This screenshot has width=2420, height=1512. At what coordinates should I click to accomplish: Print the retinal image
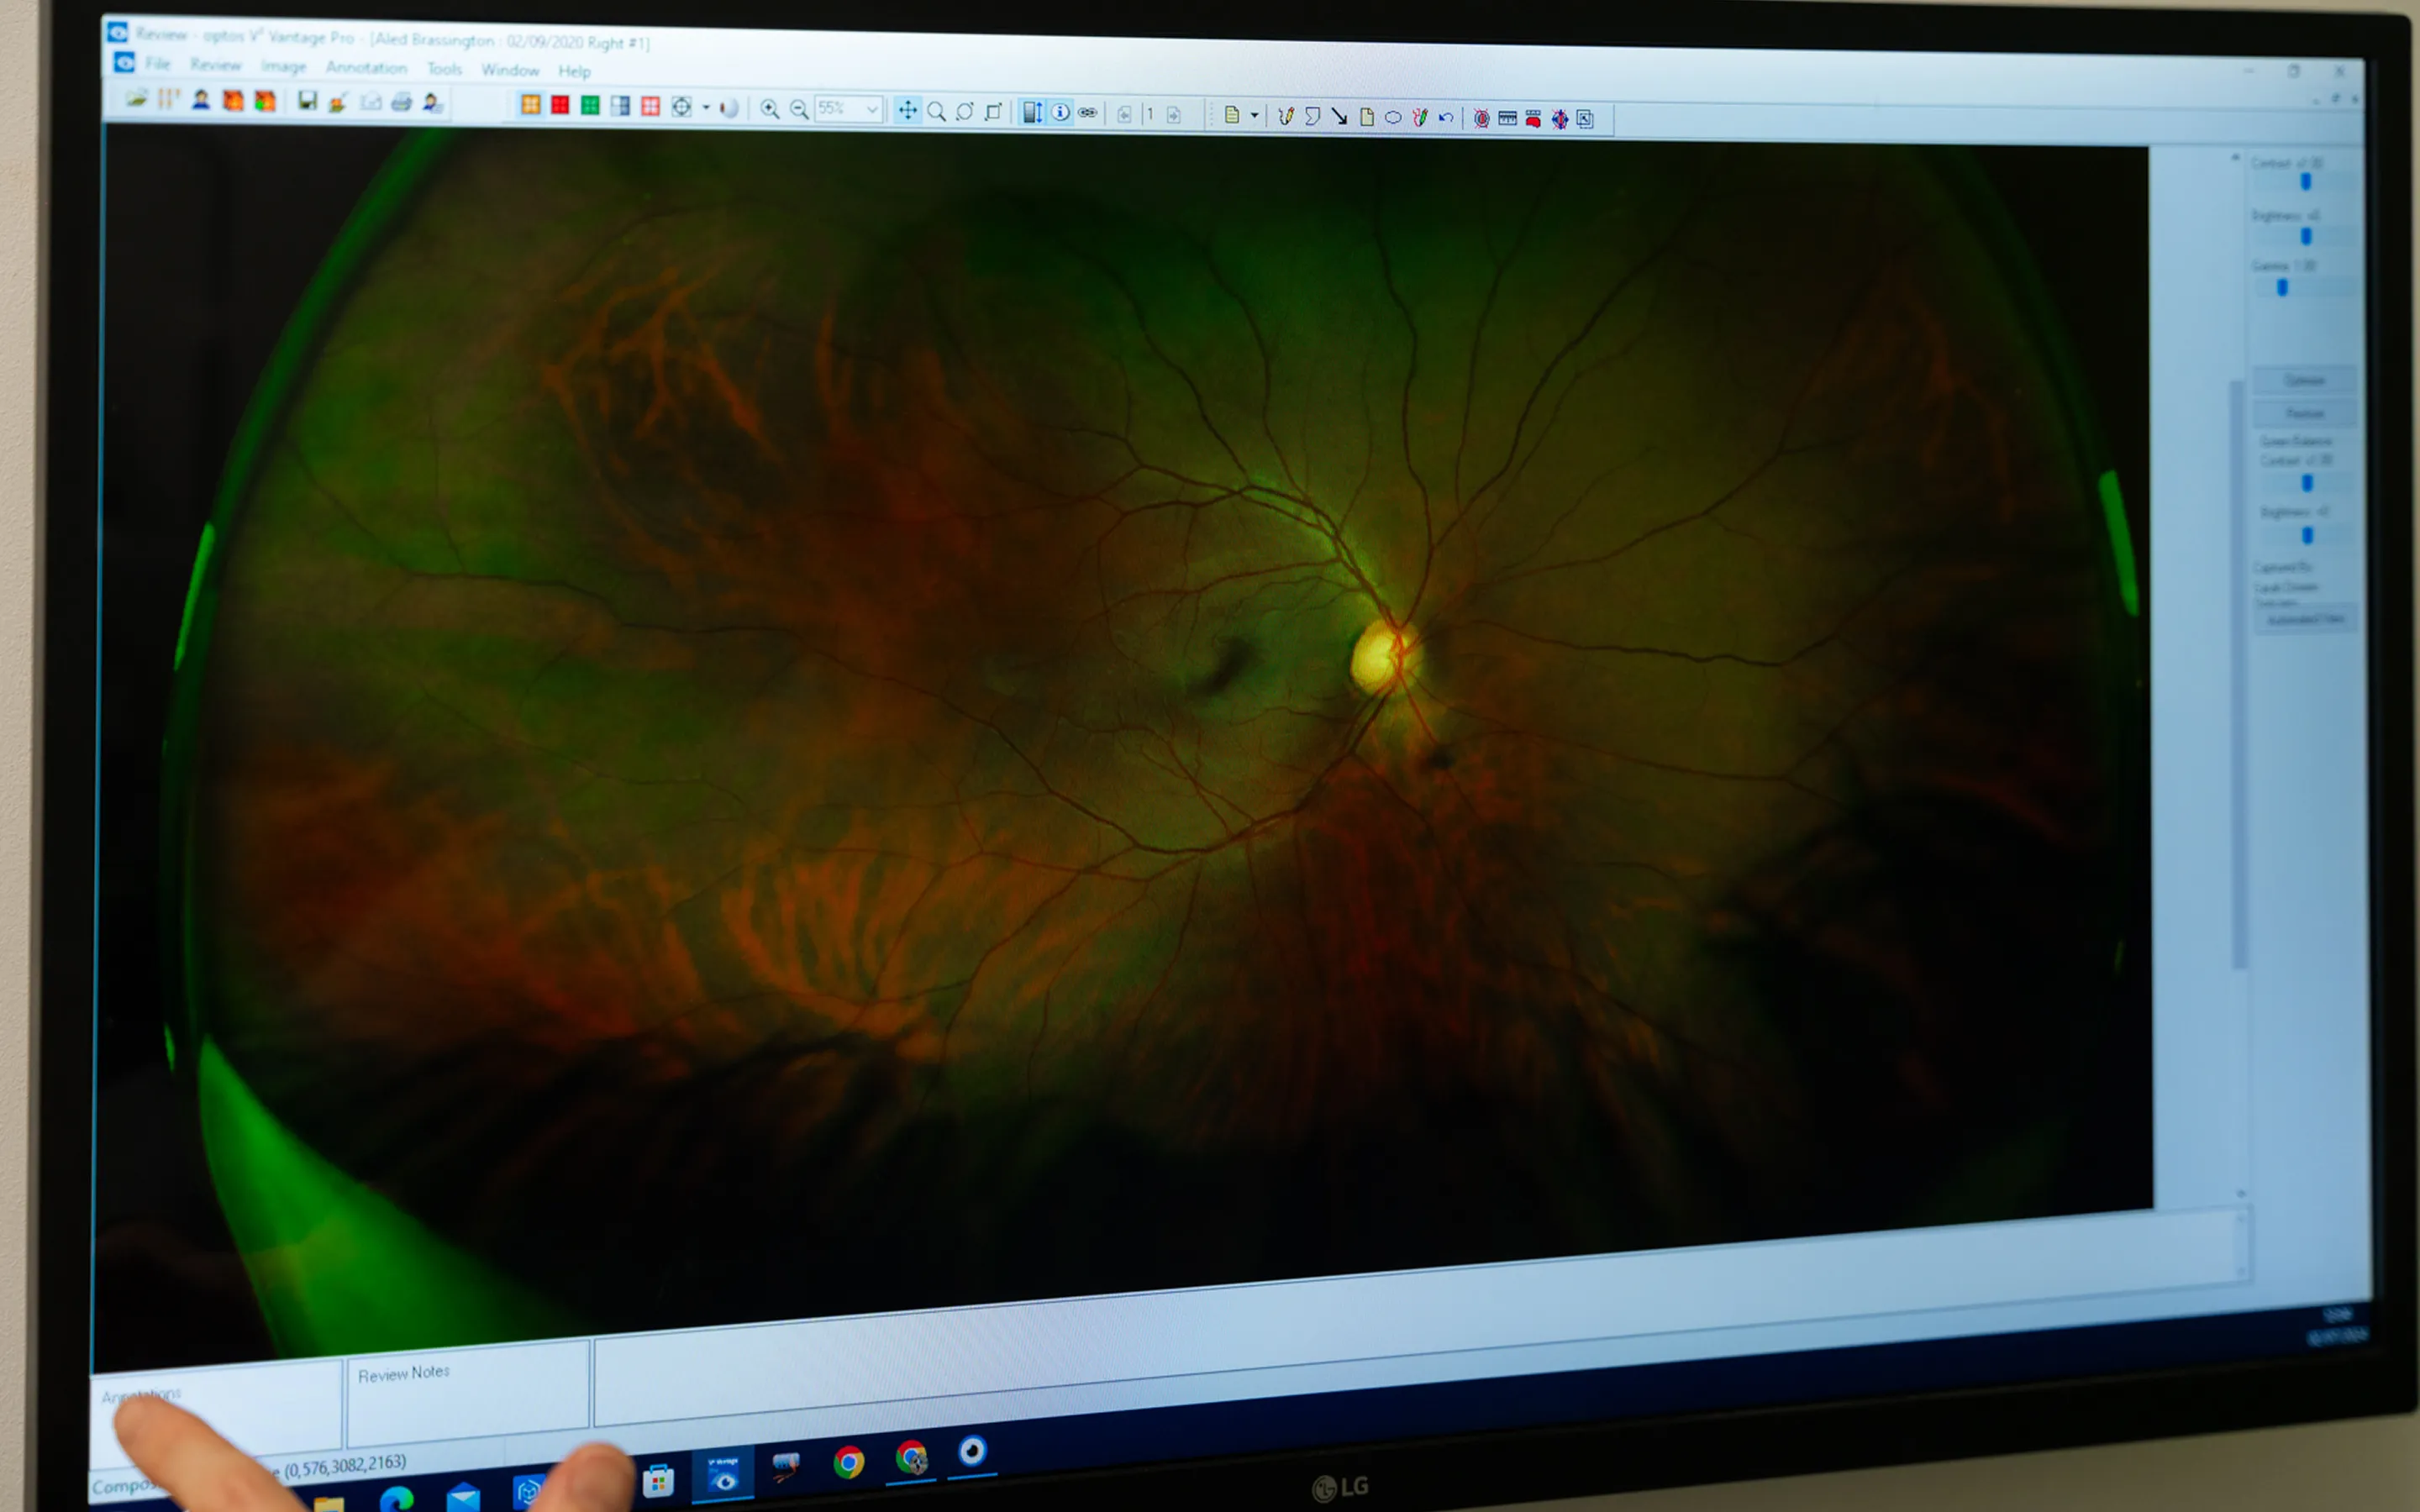(x=401, y=100)
